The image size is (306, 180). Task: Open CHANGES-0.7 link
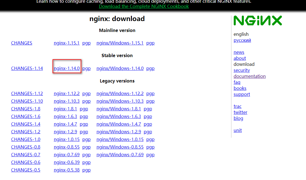click(26, 155)
